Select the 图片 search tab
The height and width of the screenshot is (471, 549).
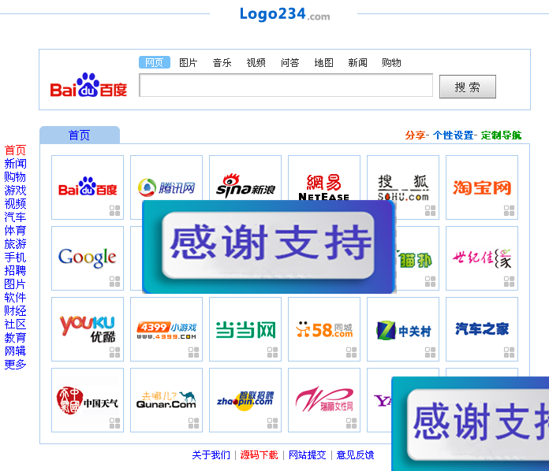pyautogui.click(x=188, y=62)
